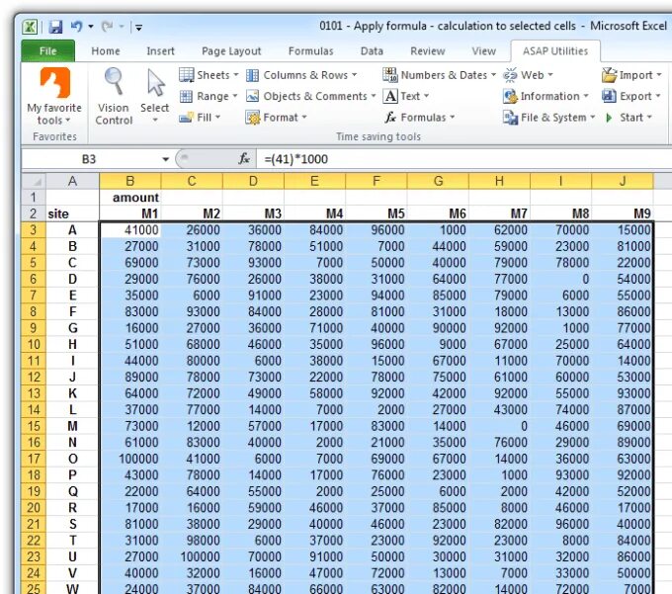Click the Numbers & Dates icon
Viewport: 672px width, 594px height.
(x=390, y=75)
